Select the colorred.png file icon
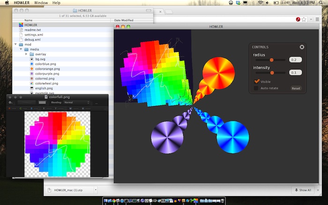Viewport: 328px width, 205px height. click(x=31, y=78)
